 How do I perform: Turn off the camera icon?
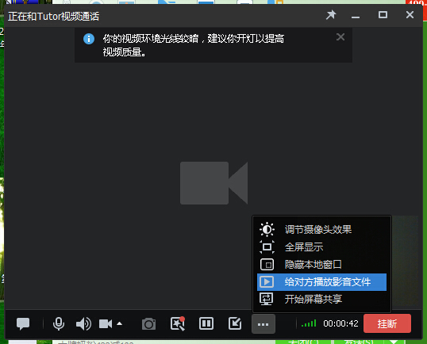coord(106,323)
